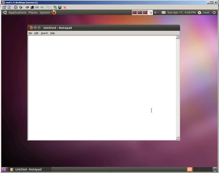Open the root user menu

(x=206, y=13)
